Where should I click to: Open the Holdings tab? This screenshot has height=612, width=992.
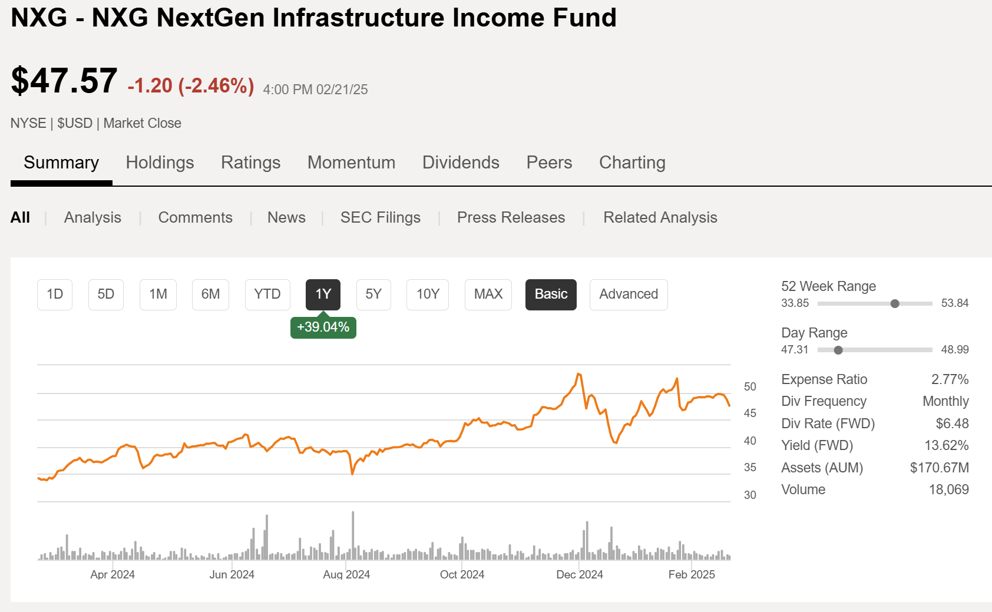pyautogui.click(x=159, y=163)
